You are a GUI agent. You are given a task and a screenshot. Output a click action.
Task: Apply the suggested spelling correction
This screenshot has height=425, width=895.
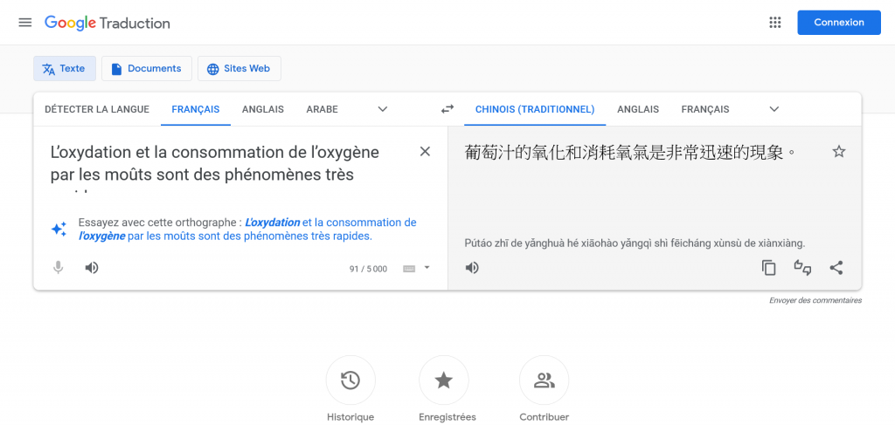tap(247, 229)
